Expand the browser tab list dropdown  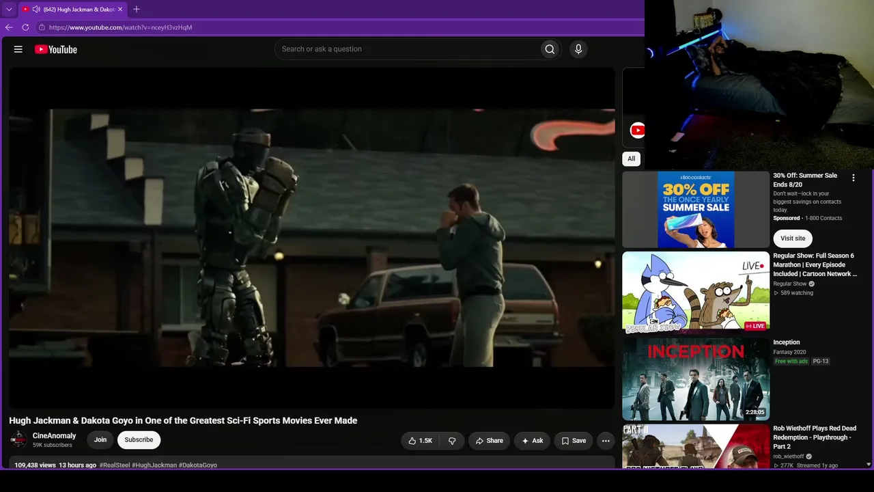(x=9, y=10)
